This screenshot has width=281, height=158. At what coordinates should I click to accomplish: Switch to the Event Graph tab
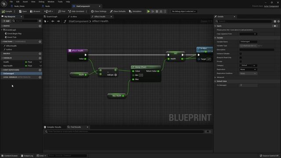coord(51,17)
